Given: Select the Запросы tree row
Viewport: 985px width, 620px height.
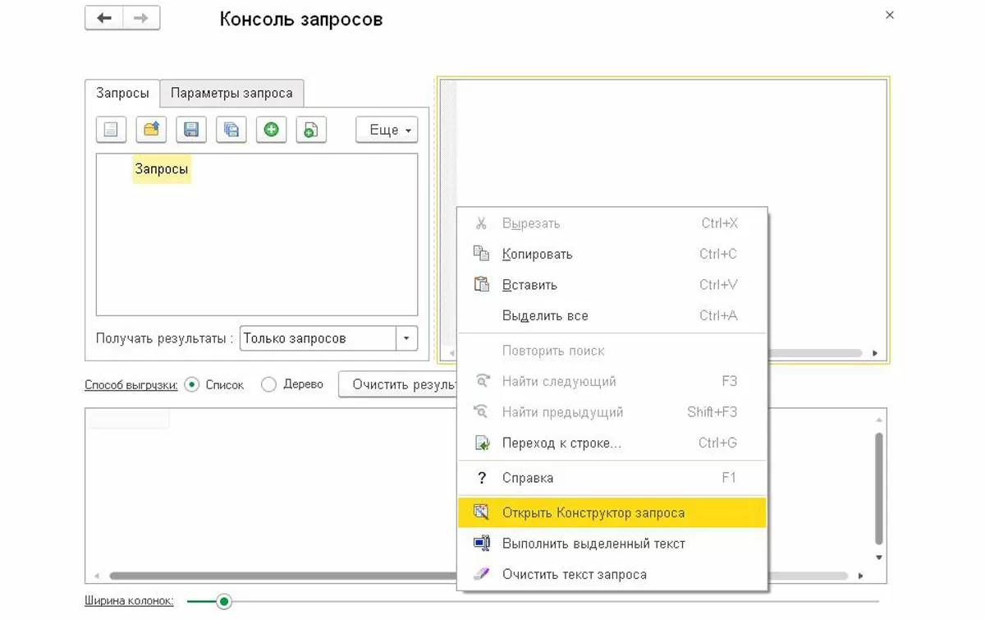Looking at the screenshot, I should (x=162, y=169).
